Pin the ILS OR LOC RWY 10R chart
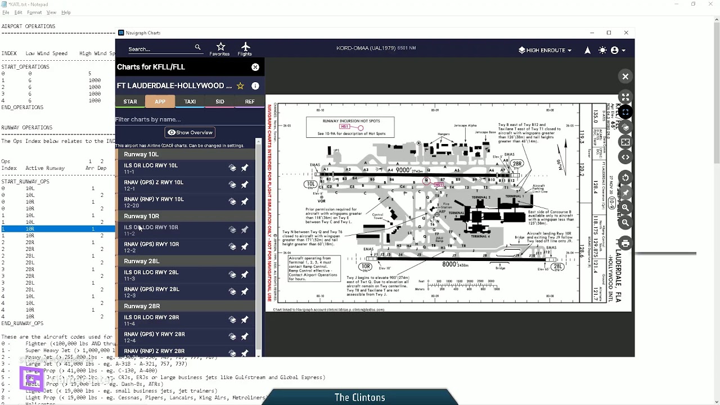This screenshot has width=720, height=405. (x=245, y=229)
